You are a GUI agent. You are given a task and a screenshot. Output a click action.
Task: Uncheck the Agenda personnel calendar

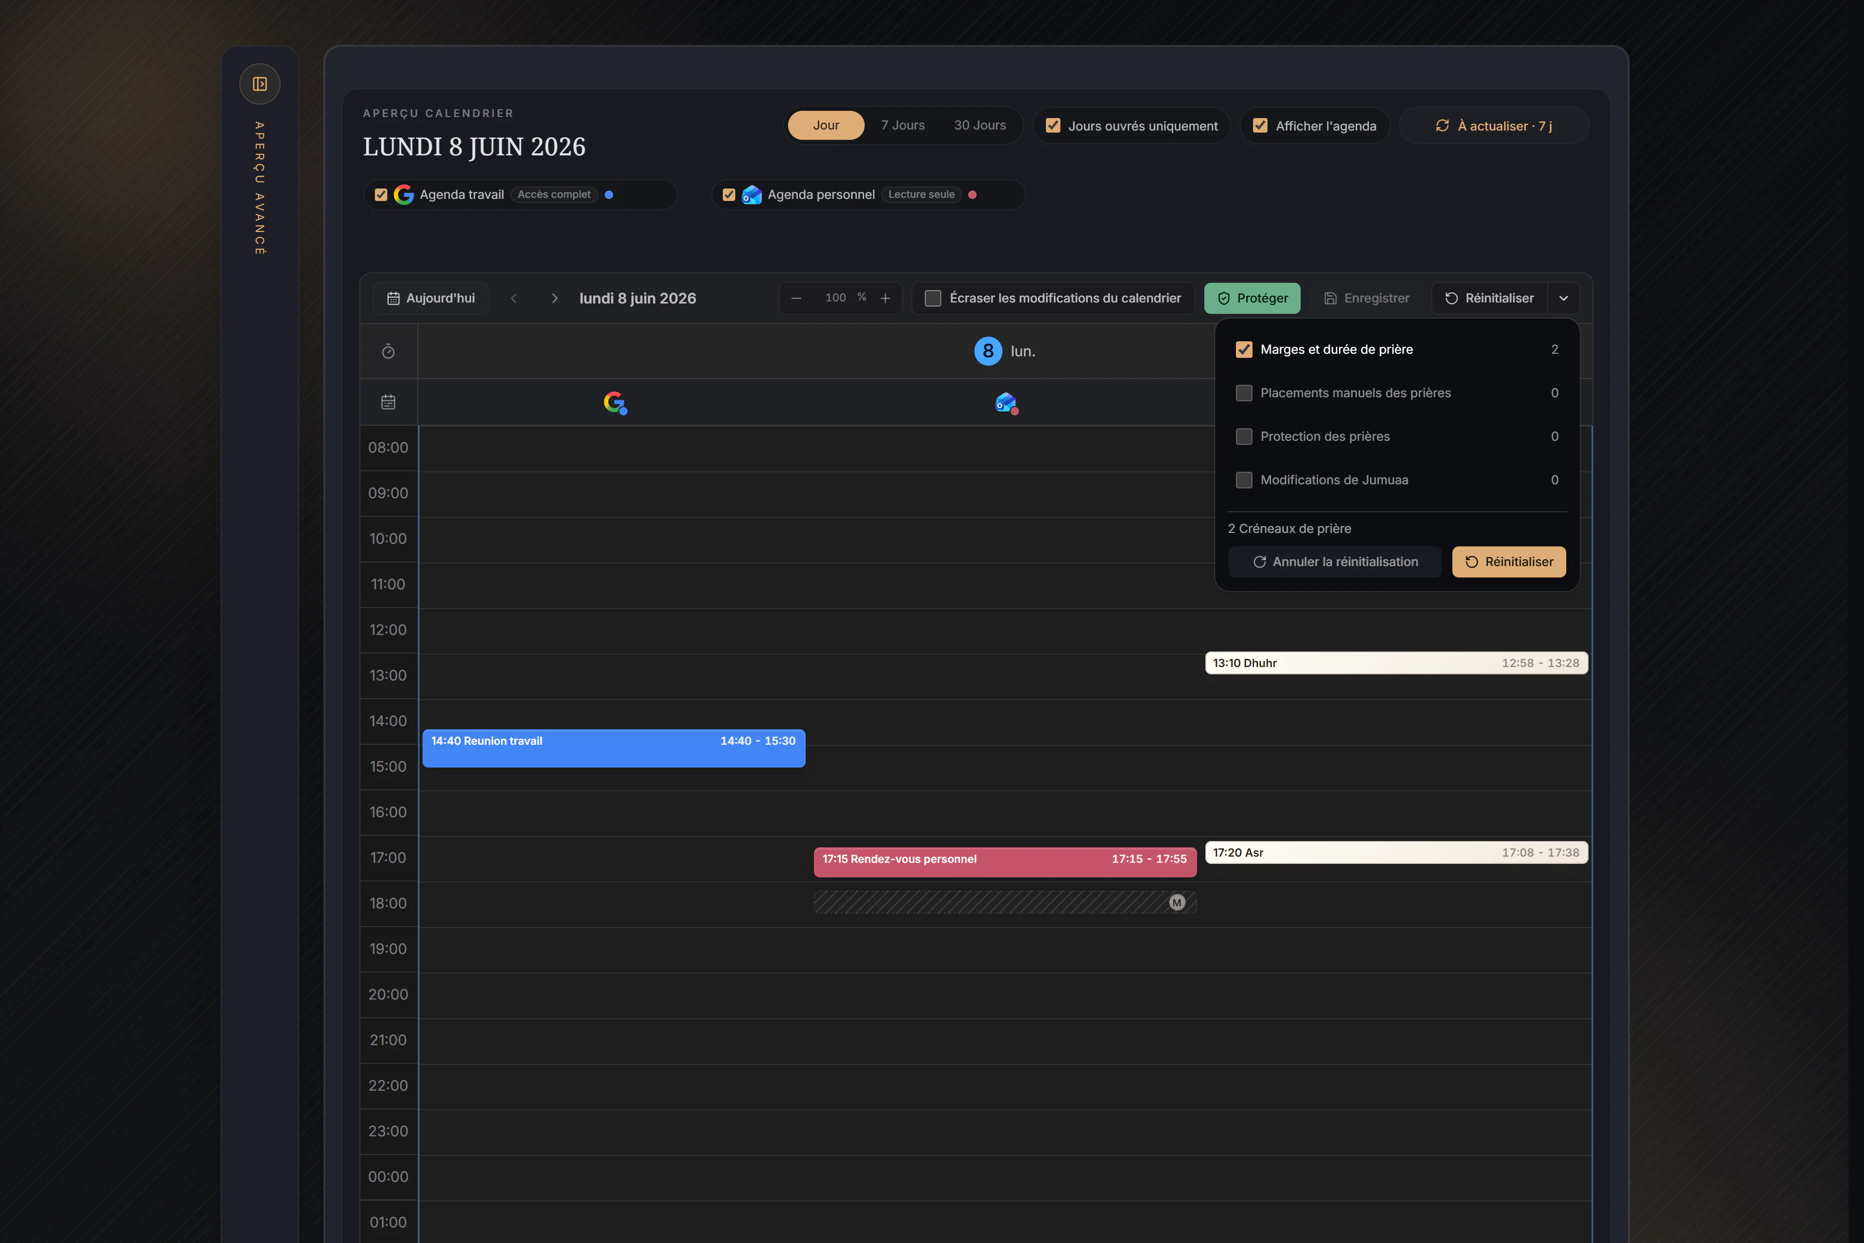click(x=729, y=195)
